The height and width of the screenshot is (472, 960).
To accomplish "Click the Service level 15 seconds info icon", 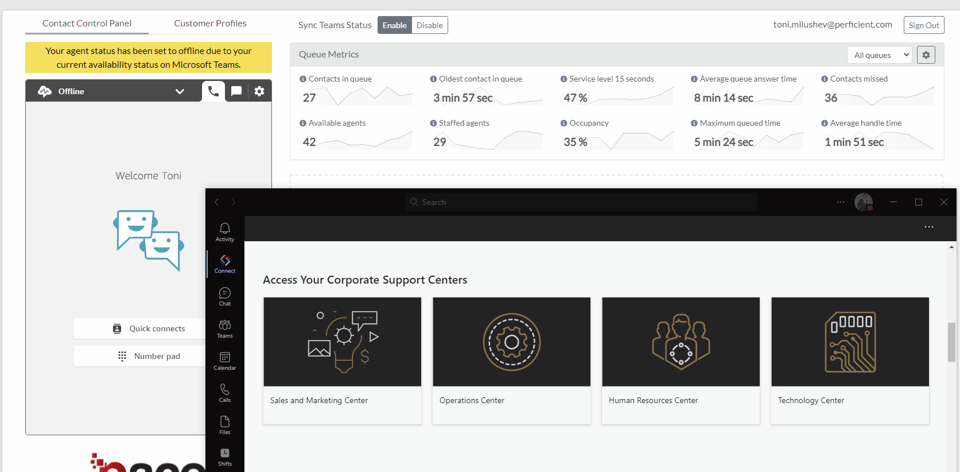I will coord(563,79).
